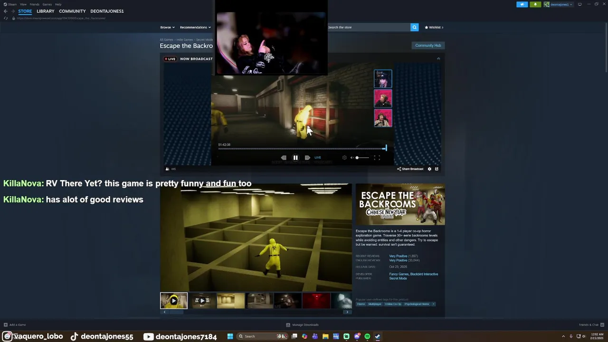Viewport: 608px width, 342px height.
Task: Reload the store page with the refresh icon
Action: (x=6, y=18)
